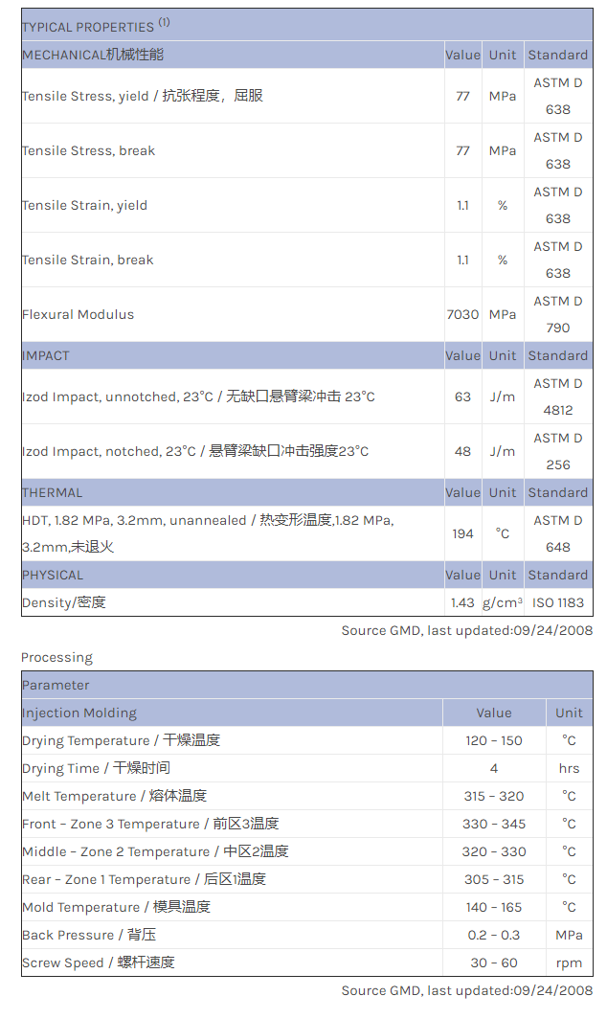Click the Tensile Stress, yield row label
Screen dimensions: 607x1019
(x=142, y=96)
